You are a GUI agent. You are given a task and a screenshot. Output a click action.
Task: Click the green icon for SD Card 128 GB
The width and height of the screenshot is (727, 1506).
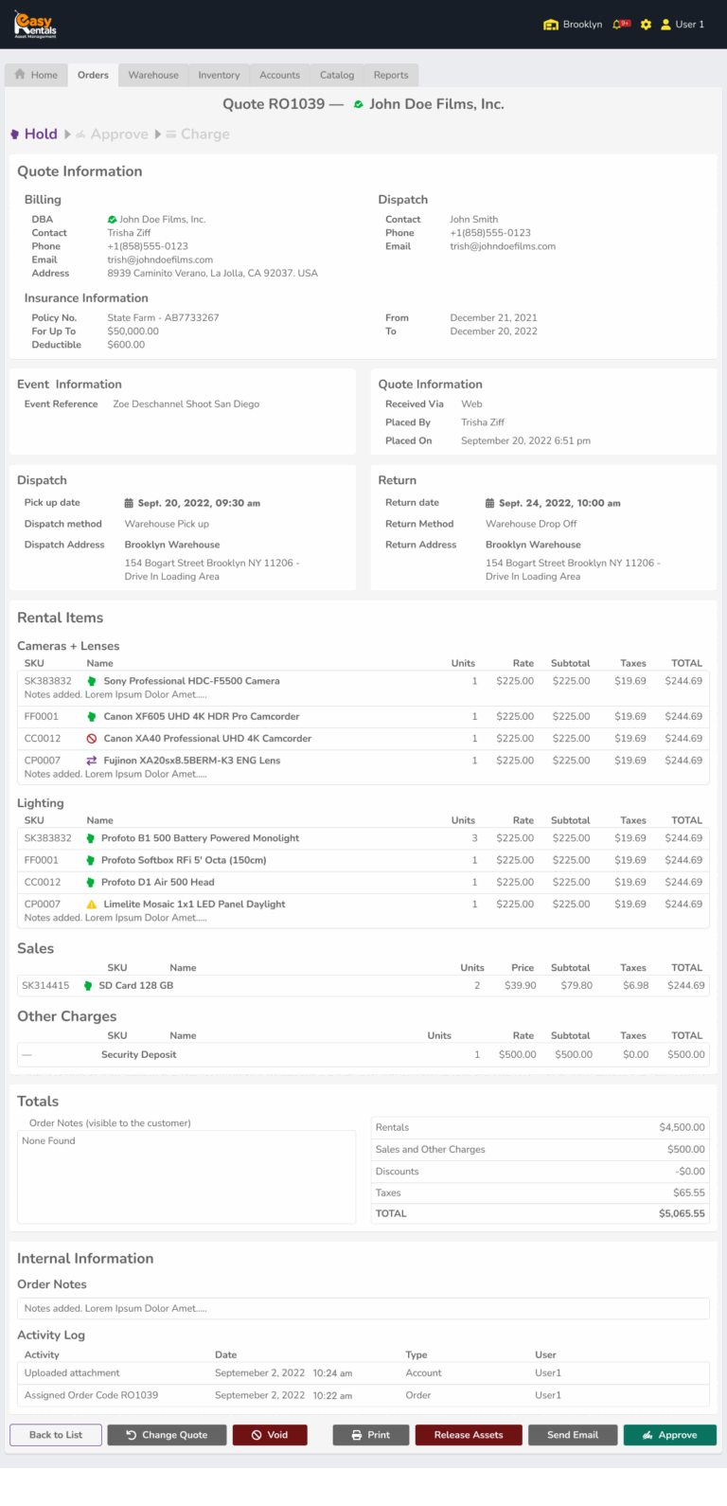click(88, 986)
